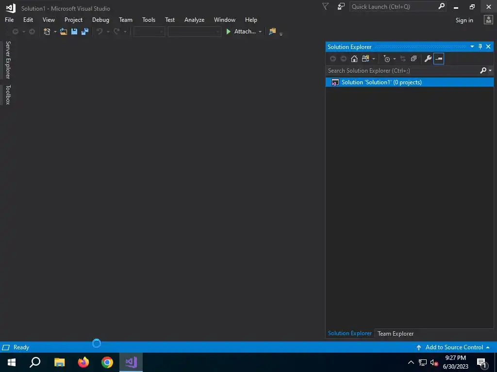Toggle Pending Changes Filter icon
Viewport: 497px width, 372px height.
click(387, 59)
